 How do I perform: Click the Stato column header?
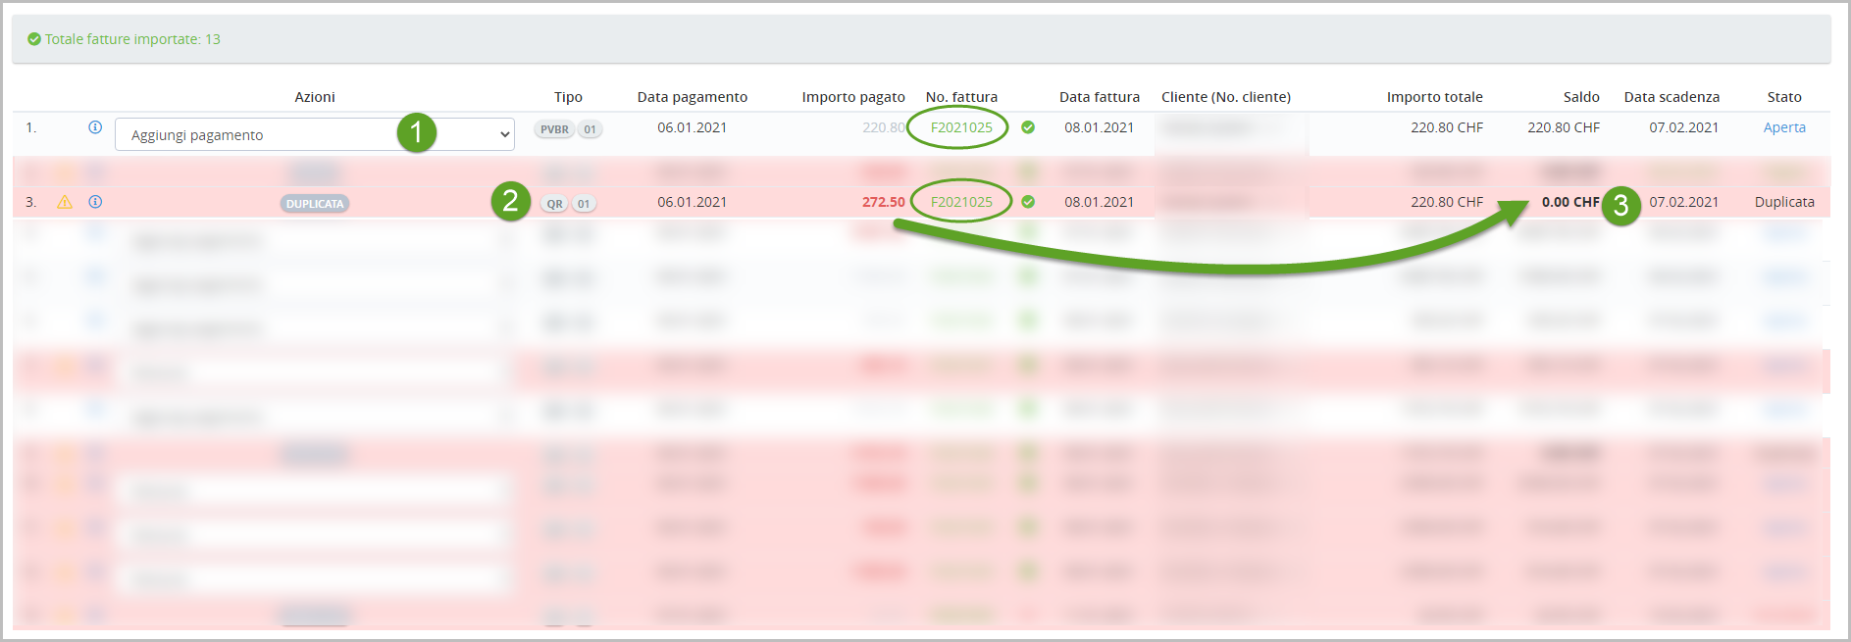point(1783,97)
